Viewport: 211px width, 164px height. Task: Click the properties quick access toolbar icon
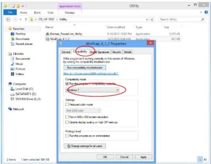pos(13,6)
